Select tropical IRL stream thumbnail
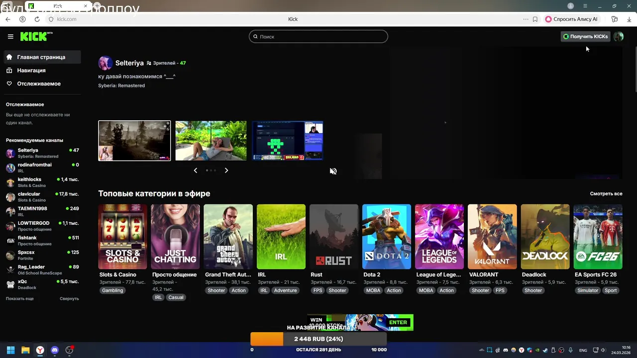 pyautogui.click(x=211, y=141)
